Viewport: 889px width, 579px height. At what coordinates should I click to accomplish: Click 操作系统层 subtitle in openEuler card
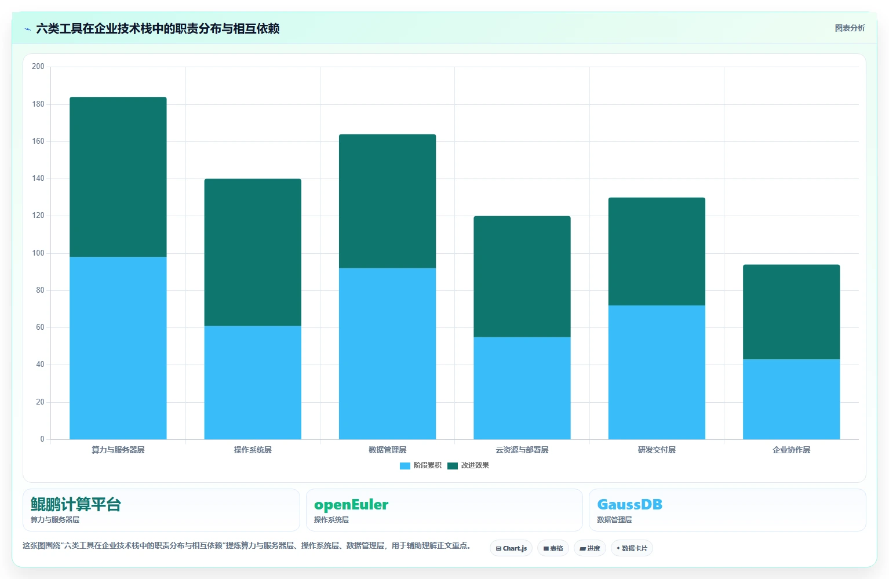(x=331, y=520)
